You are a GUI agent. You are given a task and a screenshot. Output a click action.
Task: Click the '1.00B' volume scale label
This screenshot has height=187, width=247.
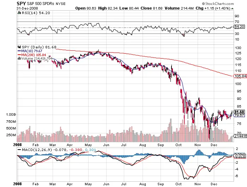pos(11,115)
